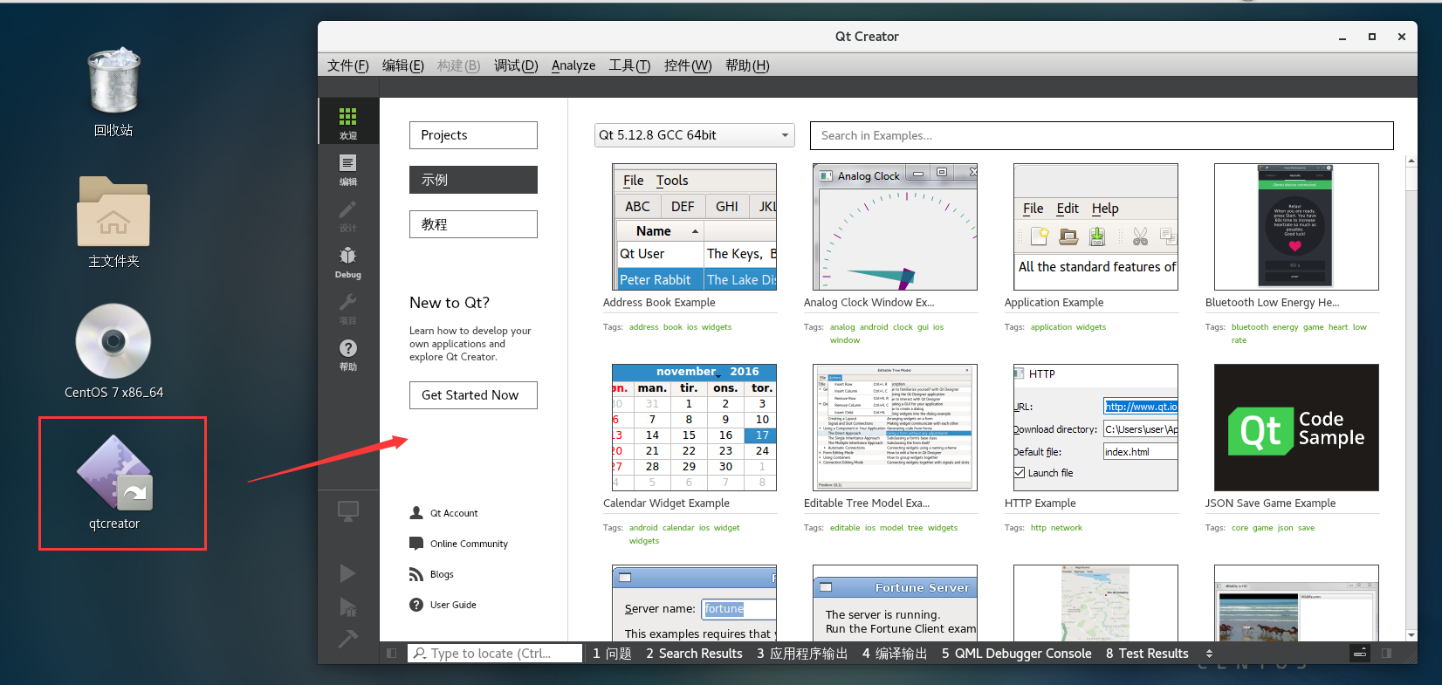Focus the Search in Examples field
The width and height of the screenshot is (1442, 685).
coord(1102,135)
